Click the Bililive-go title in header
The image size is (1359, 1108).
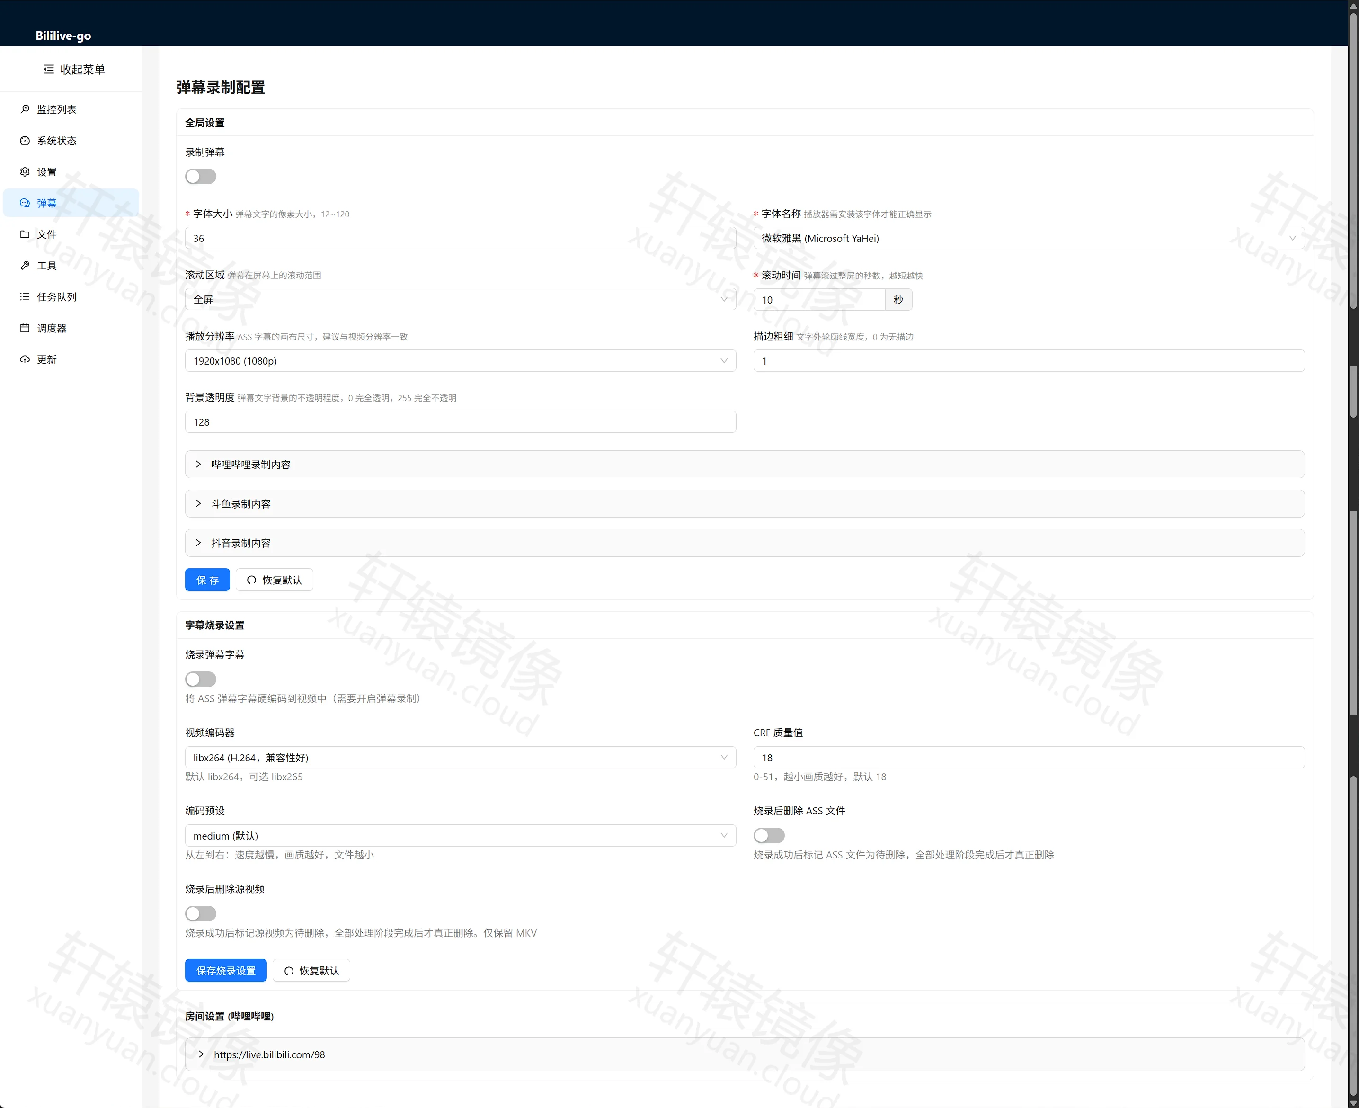(x=63, y=36)
